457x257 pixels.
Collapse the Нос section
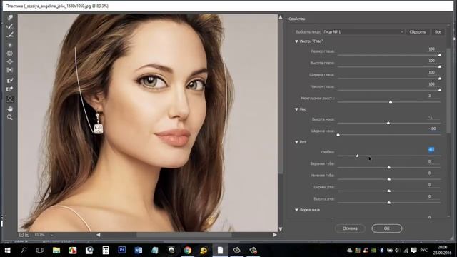(296, 109)
